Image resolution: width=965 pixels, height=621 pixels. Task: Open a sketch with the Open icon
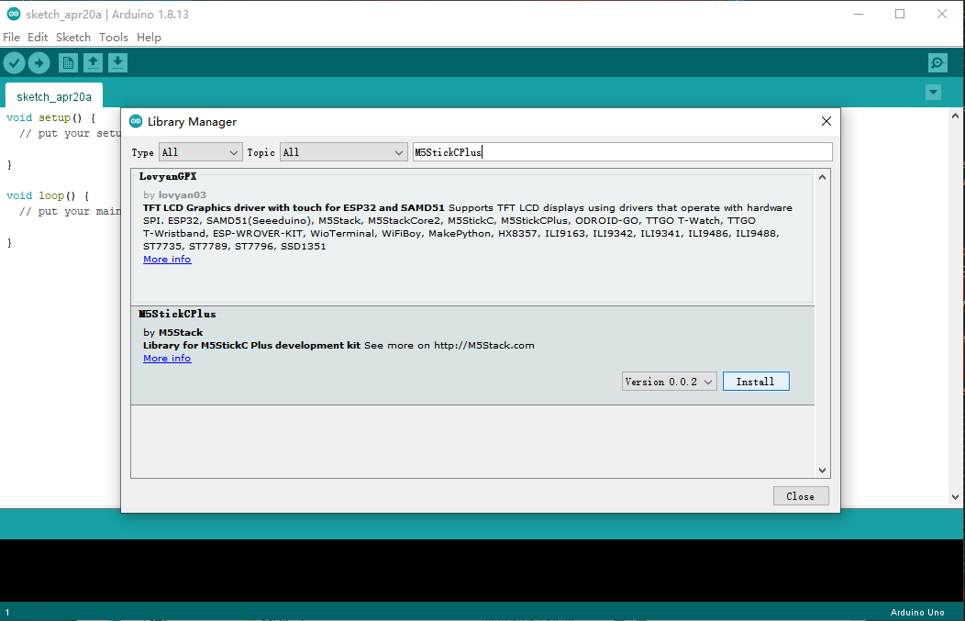93,62
